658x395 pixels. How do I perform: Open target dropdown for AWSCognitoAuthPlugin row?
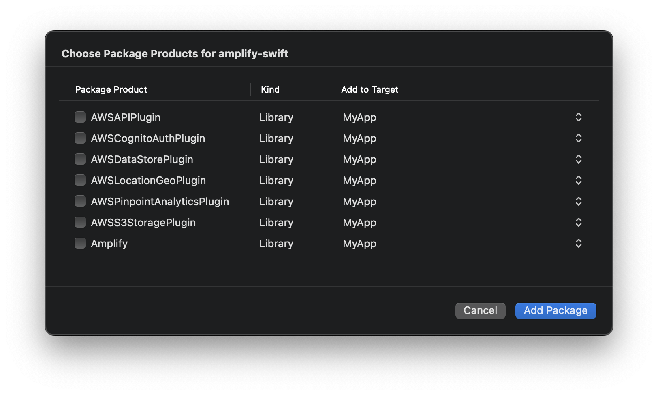click(579, 138)
